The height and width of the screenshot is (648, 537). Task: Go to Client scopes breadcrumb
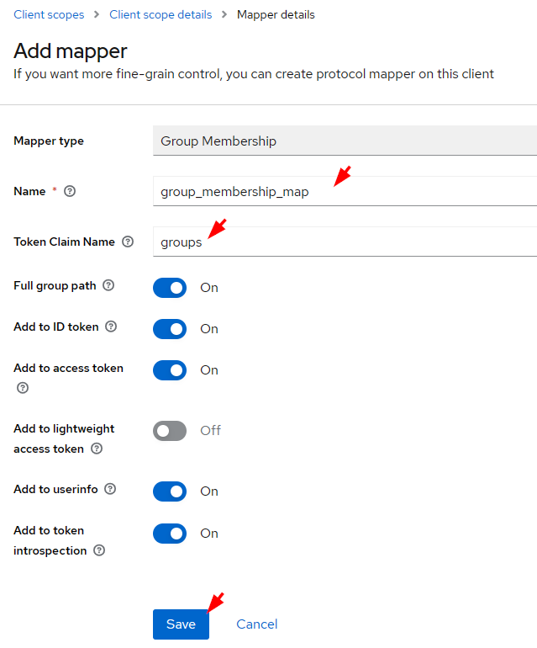pos(49,14)
